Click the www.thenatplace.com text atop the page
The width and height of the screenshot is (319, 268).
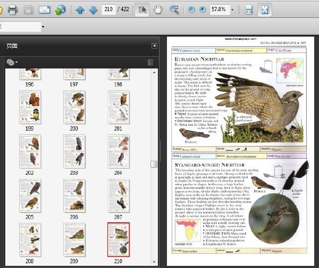[x=241, y=39]
